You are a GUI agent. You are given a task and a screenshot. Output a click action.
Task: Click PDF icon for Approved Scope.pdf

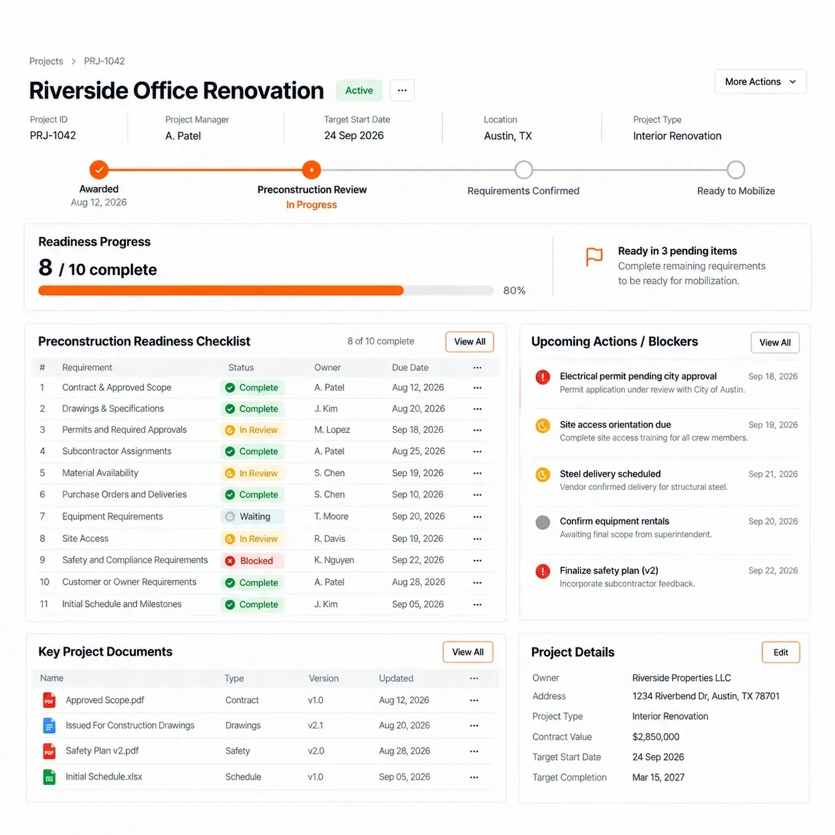49,700
